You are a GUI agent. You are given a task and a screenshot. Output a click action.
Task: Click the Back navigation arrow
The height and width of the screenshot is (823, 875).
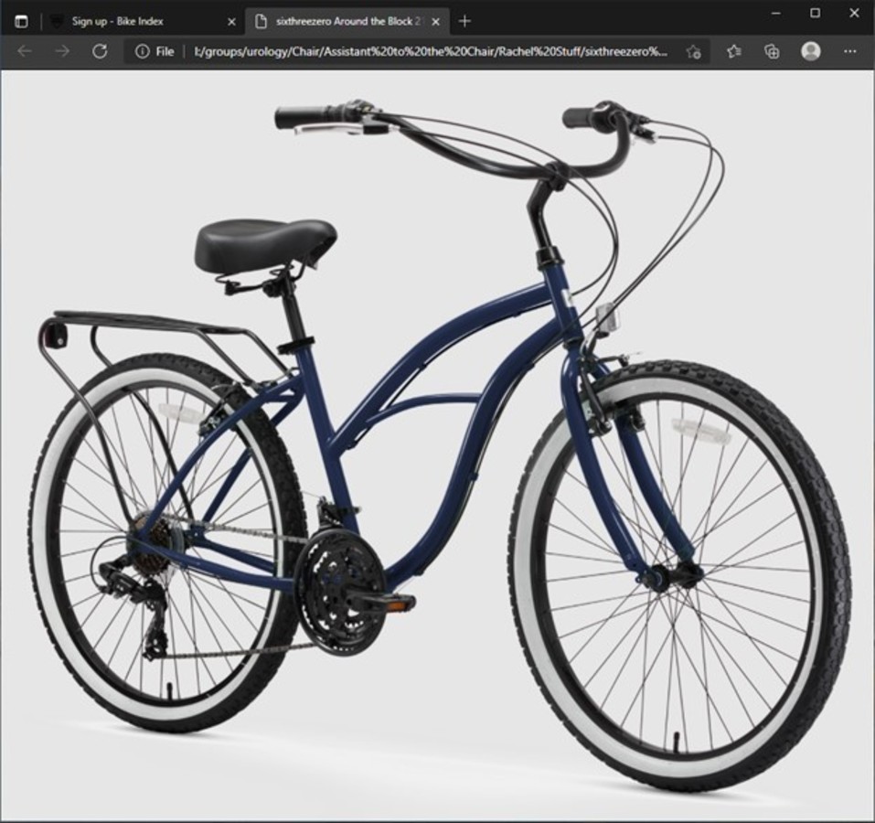pyautogui.click(x=24, y=52)
